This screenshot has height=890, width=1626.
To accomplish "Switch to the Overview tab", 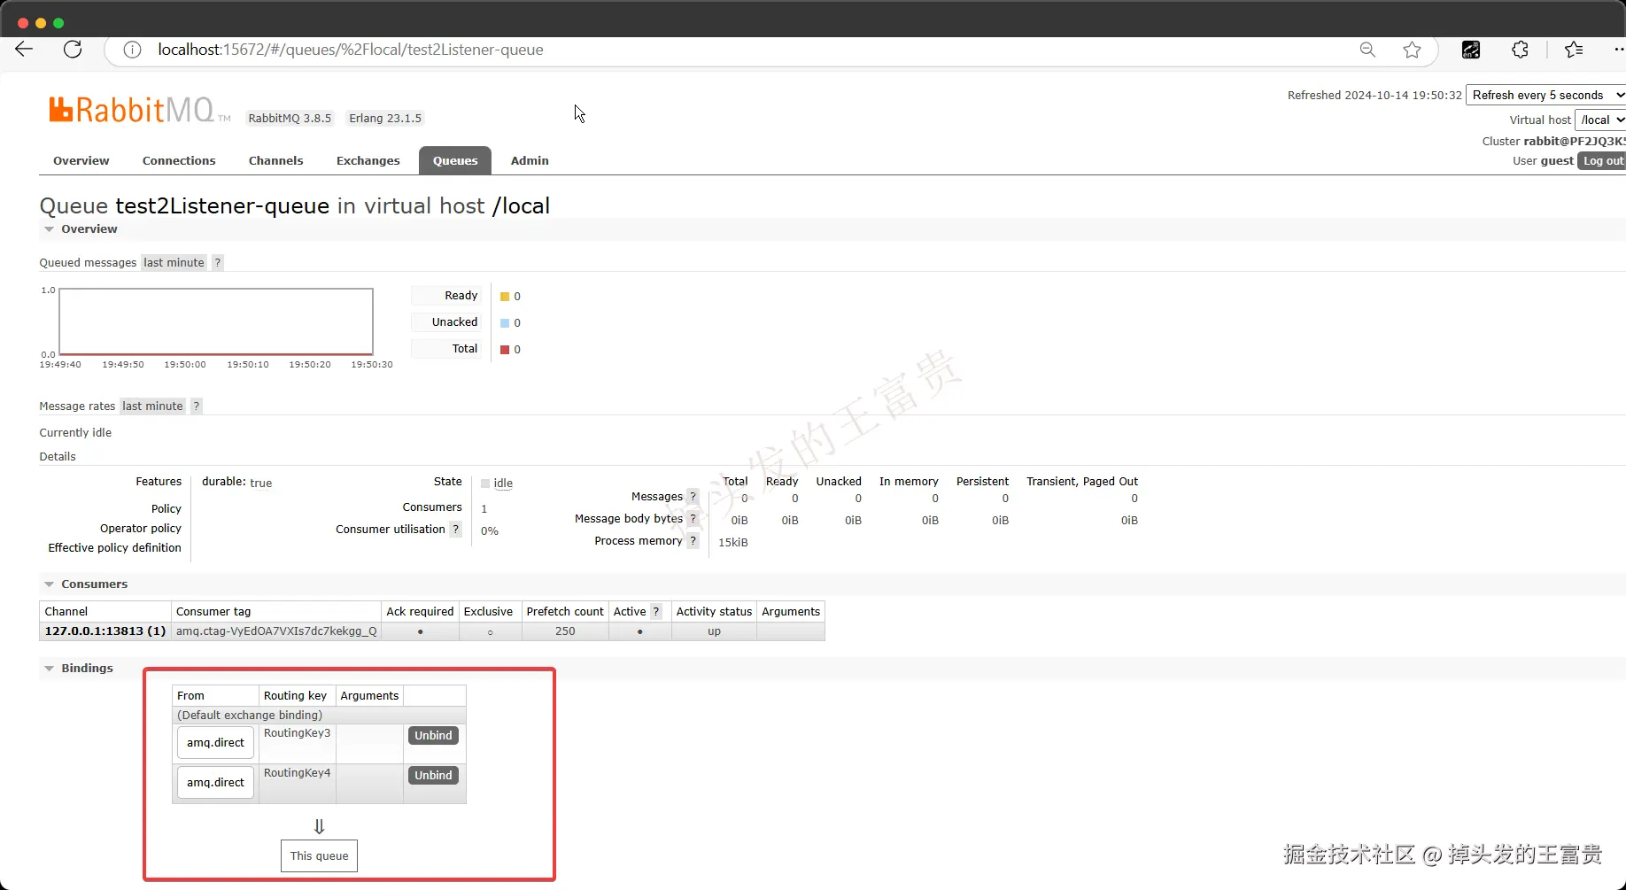I will (x=81, y=160).
